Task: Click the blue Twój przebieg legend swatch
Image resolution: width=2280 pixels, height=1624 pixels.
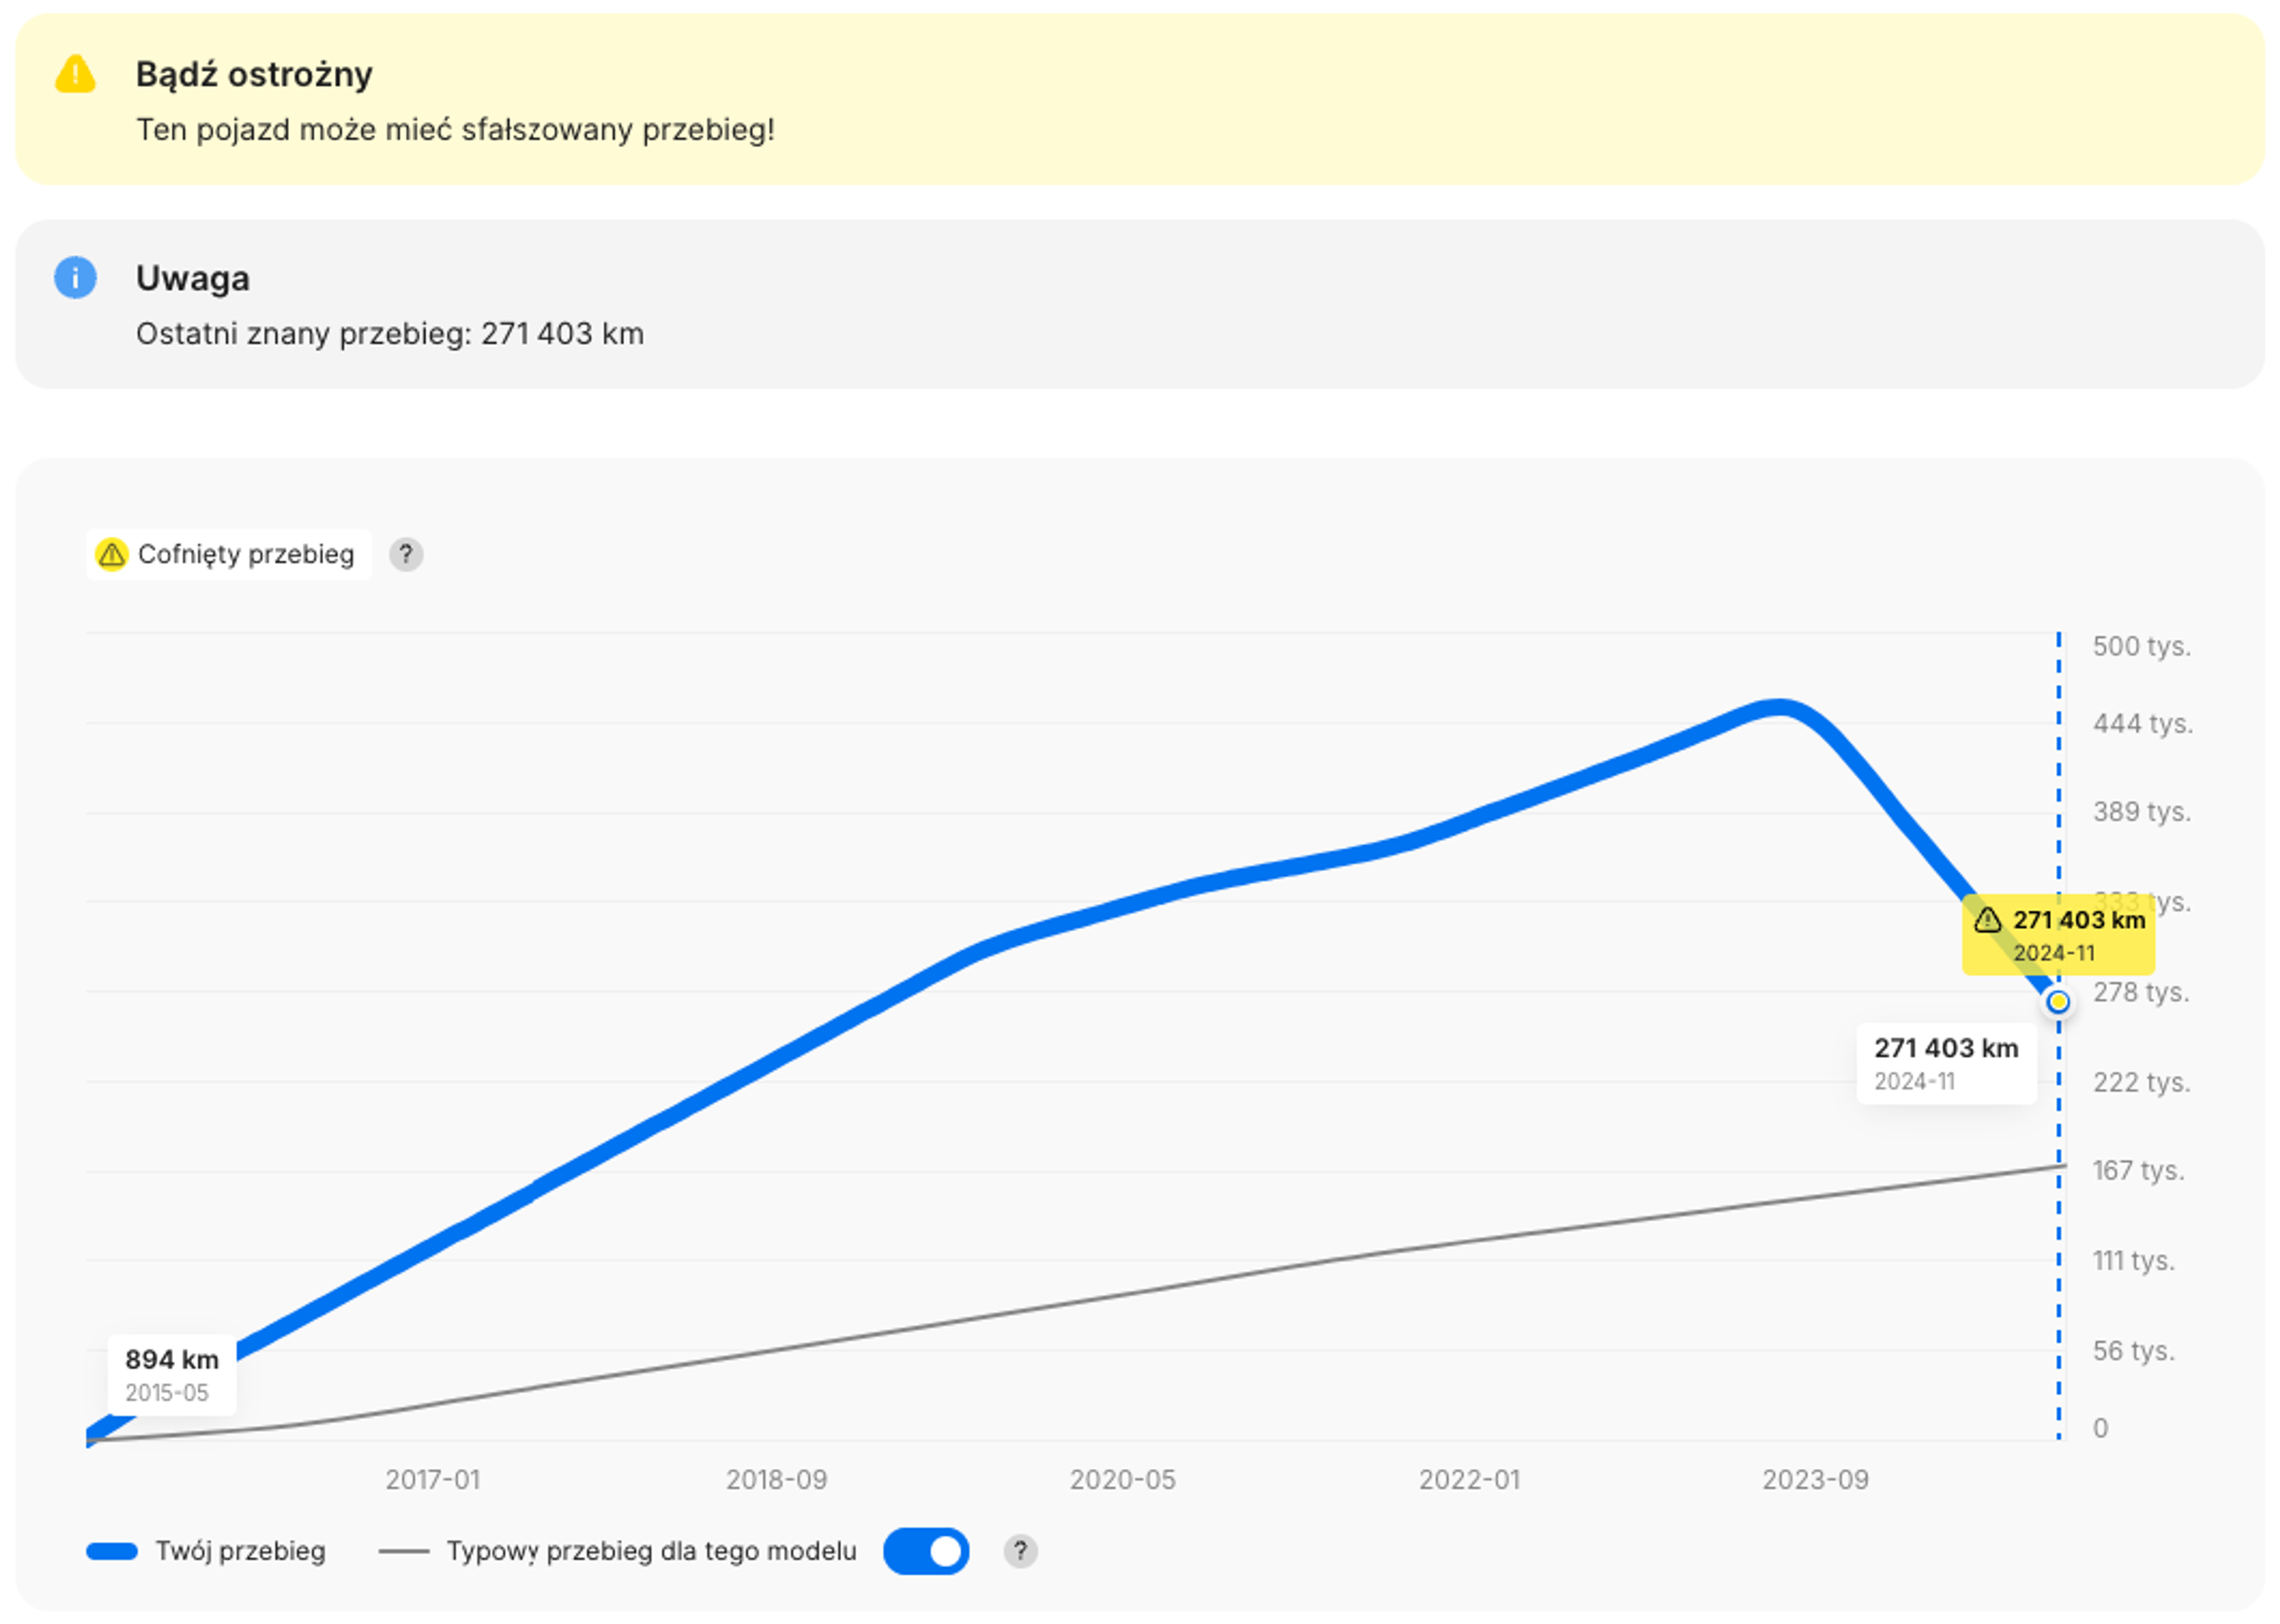Action: click(x=112, y=1551)
